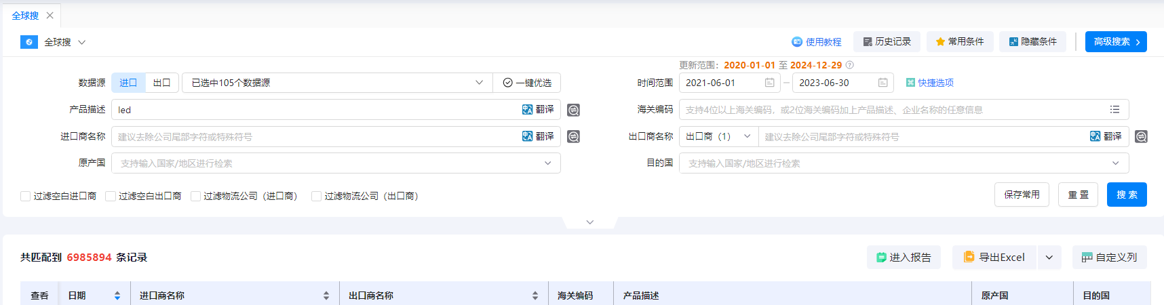
Task: Click the round icon beside 出口商名称 field
Action: pyautogui.click(x=1141, y=137)
